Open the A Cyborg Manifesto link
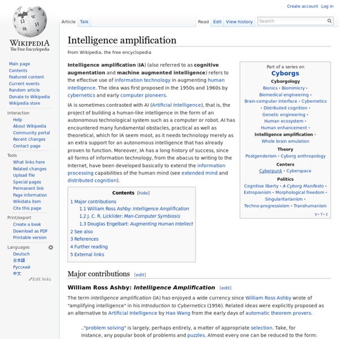The width and height of the screenshot is (339, 339). click(303, 186)
